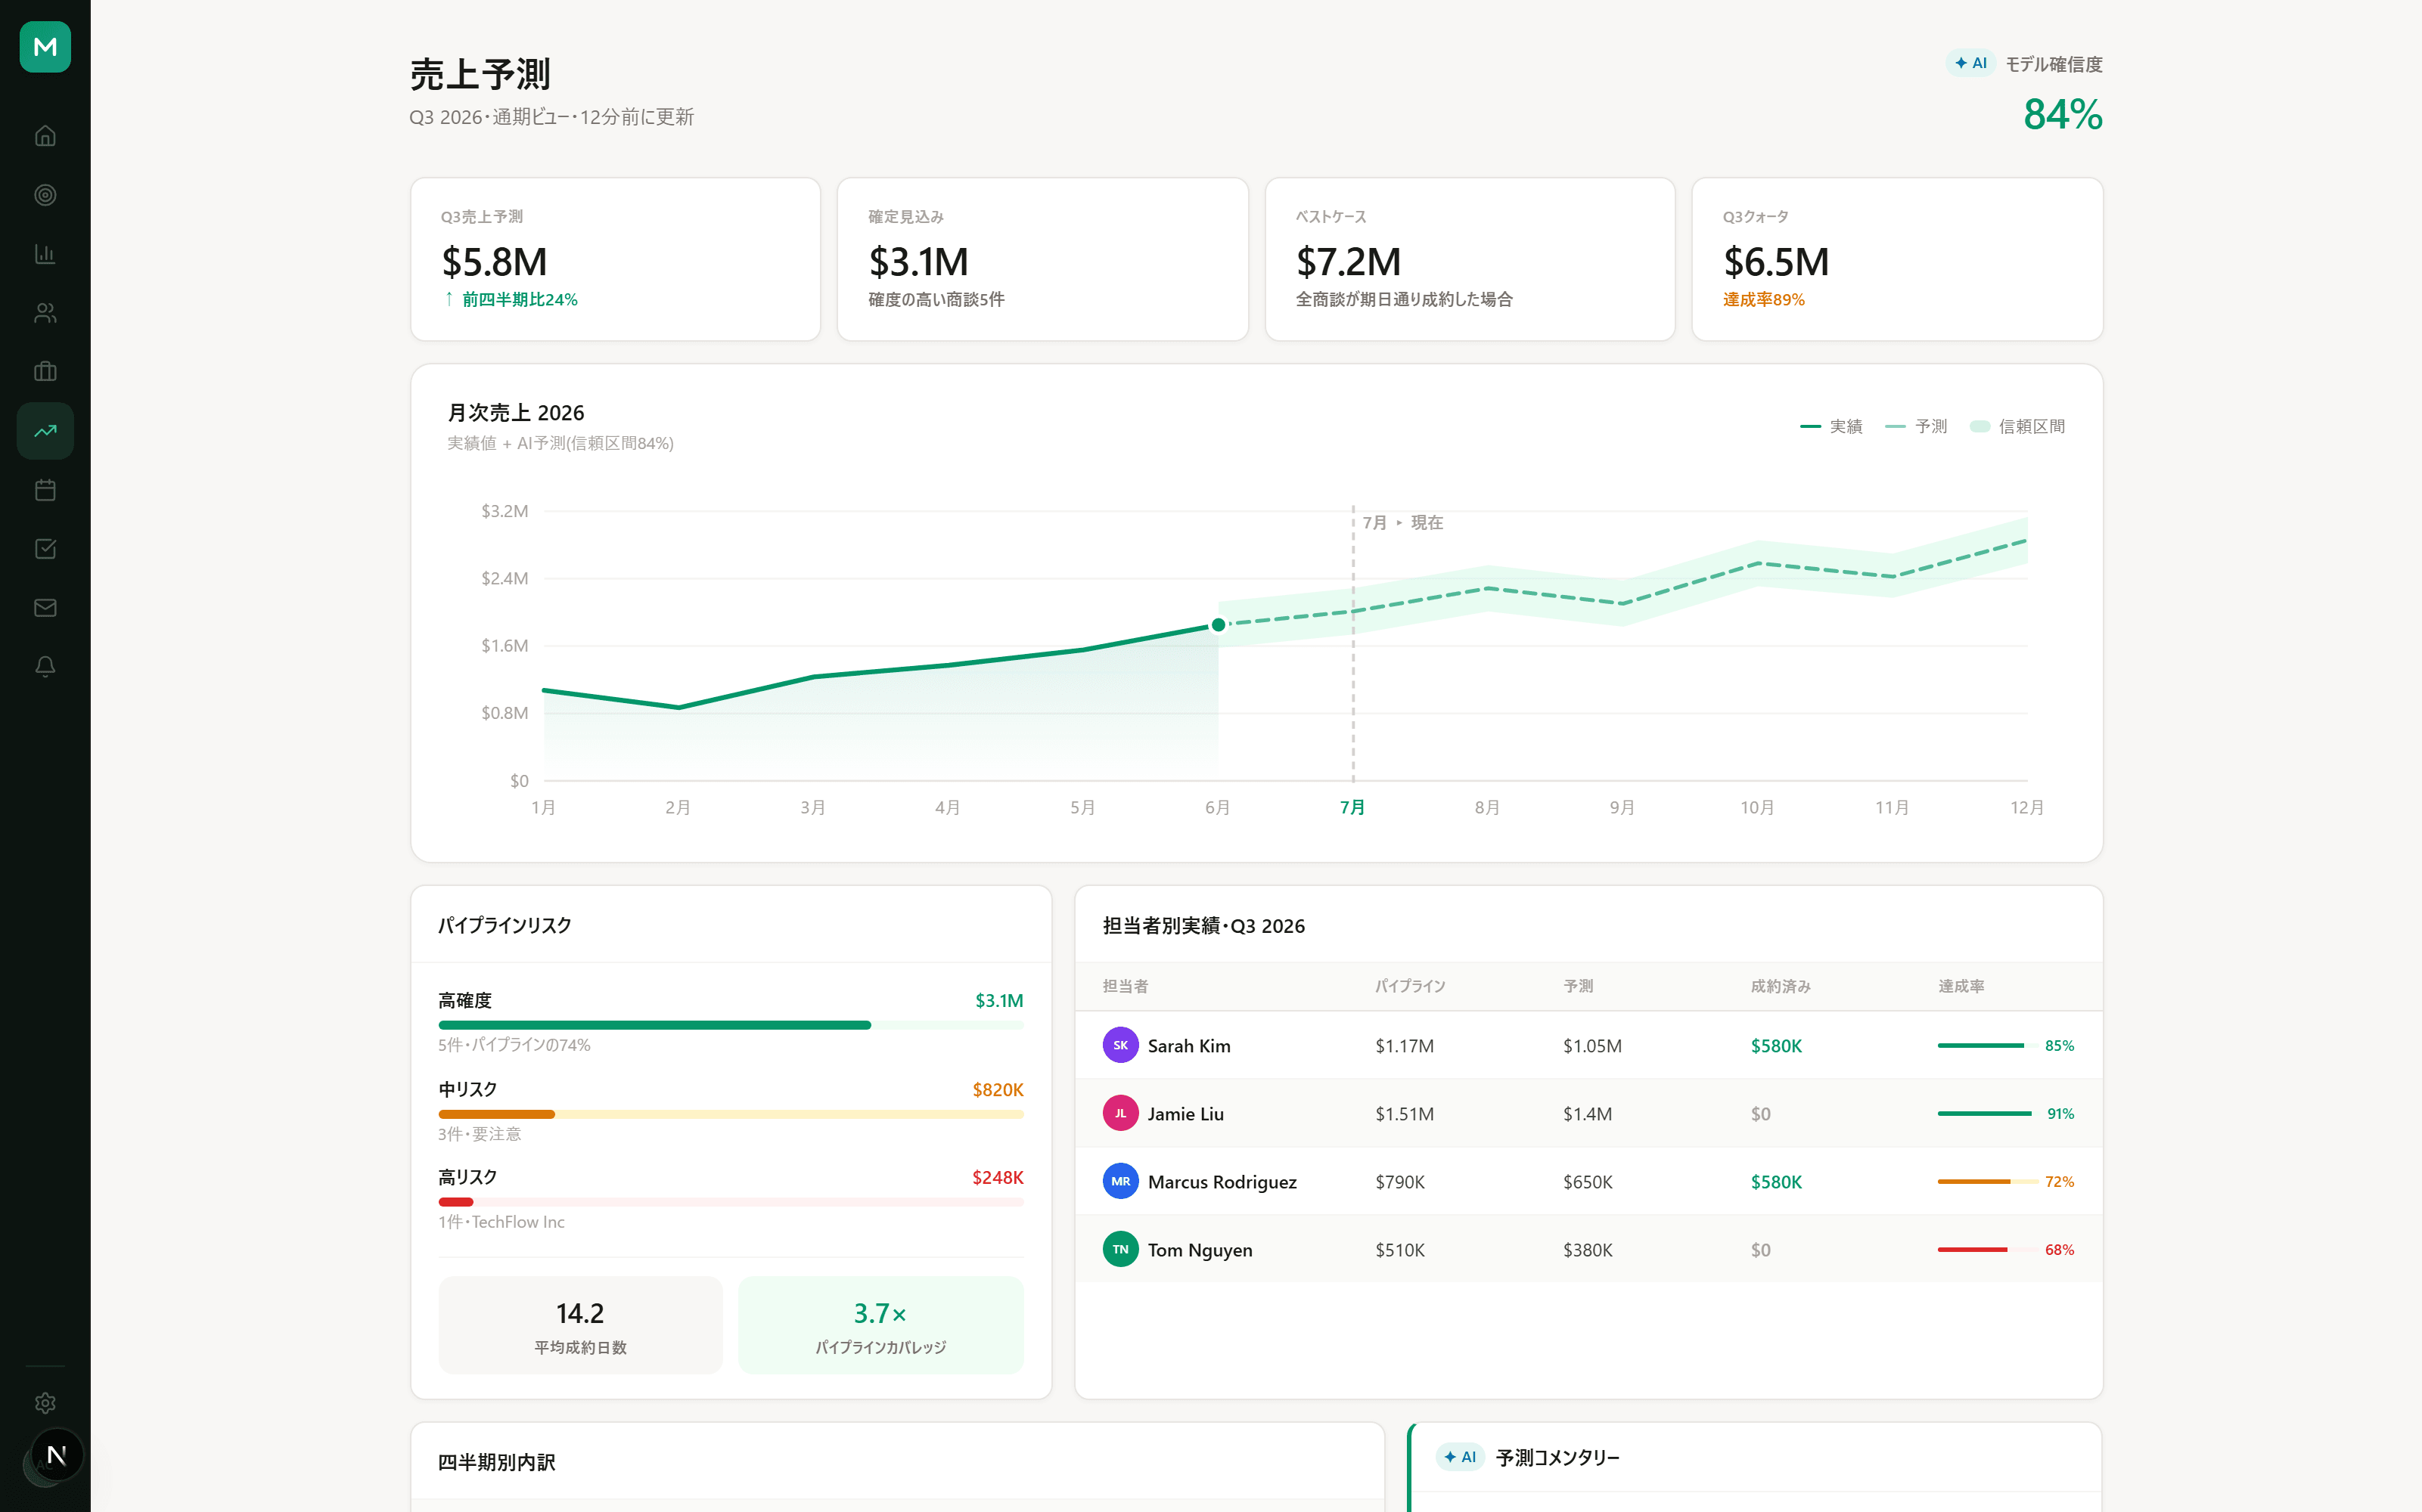Open the contacts people icon in sidebar

click(x=45, y=313)
